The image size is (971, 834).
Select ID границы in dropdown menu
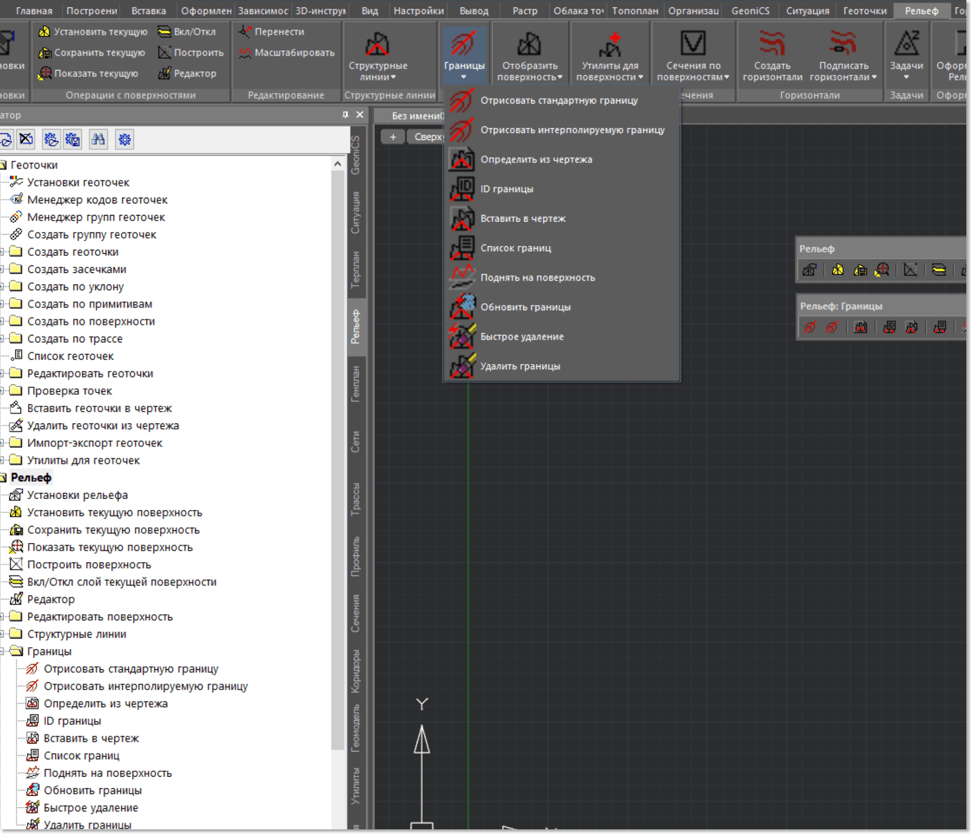tap(506, 189)
